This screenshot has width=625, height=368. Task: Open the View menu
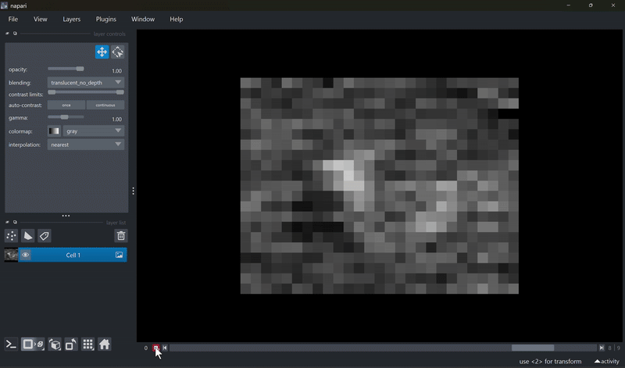[x=41, y=19]
